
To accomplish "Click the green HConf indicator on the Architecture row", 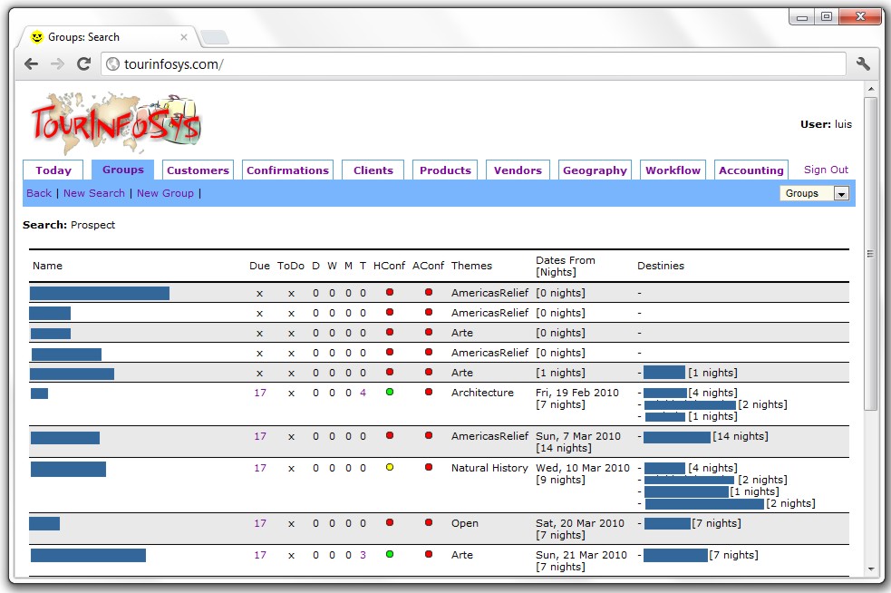I will pyautogui.click(x=390, y=393).
